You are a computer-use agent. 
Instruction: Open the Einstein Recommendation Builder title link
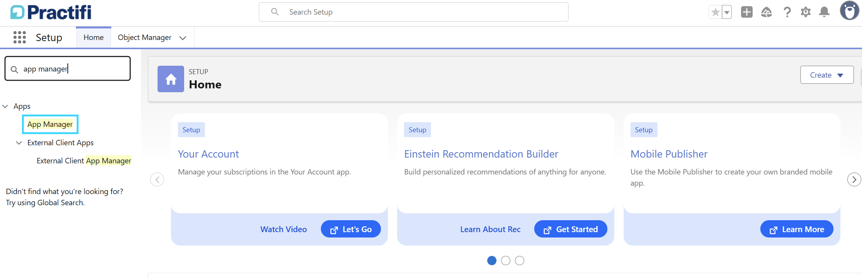tap(481, 154)
